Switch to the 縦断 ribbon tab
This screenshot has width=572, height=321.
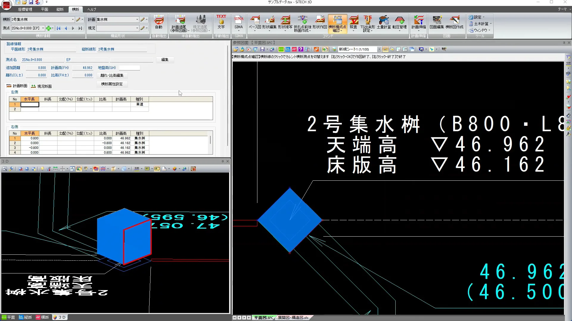click(60, 10)
